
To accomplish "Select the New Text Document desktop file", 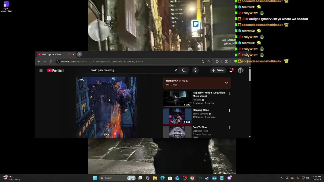I will click(x=109, y=21).
